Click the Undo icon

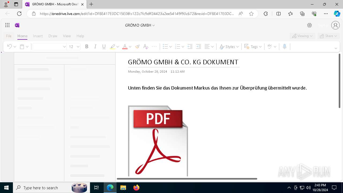(9, 47)
